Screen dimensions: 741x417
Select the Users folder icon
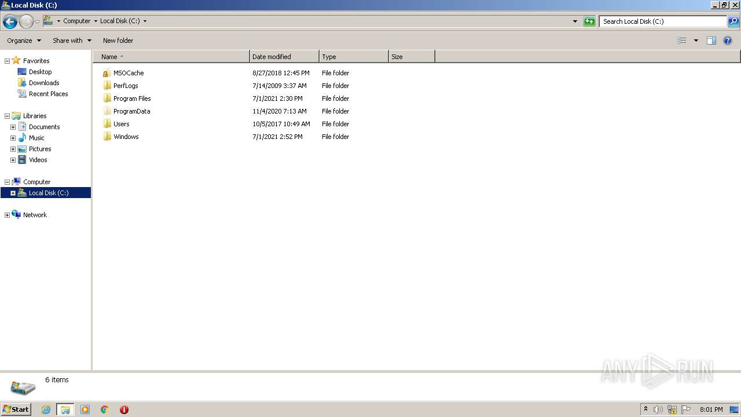[107, 124]
